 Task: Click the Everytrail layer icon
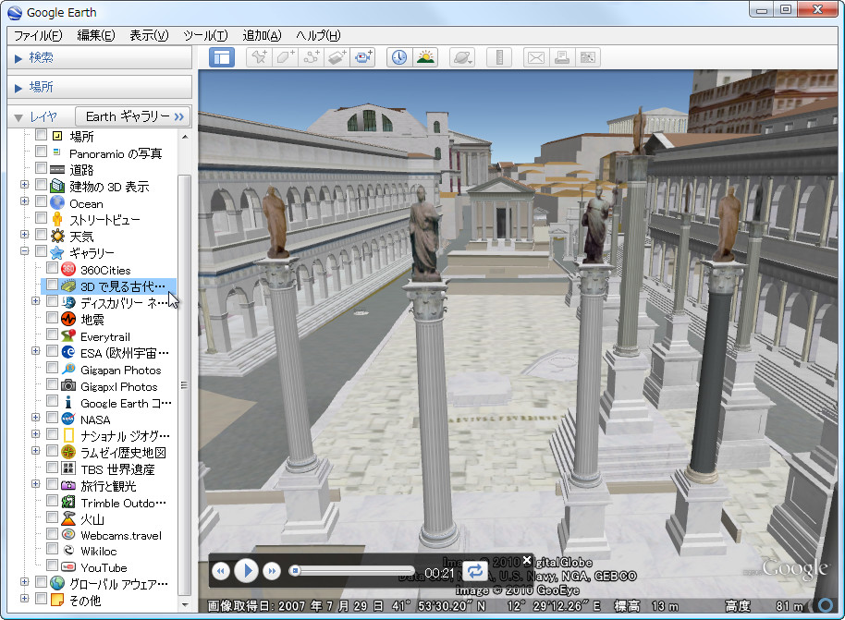click(68, 335)
